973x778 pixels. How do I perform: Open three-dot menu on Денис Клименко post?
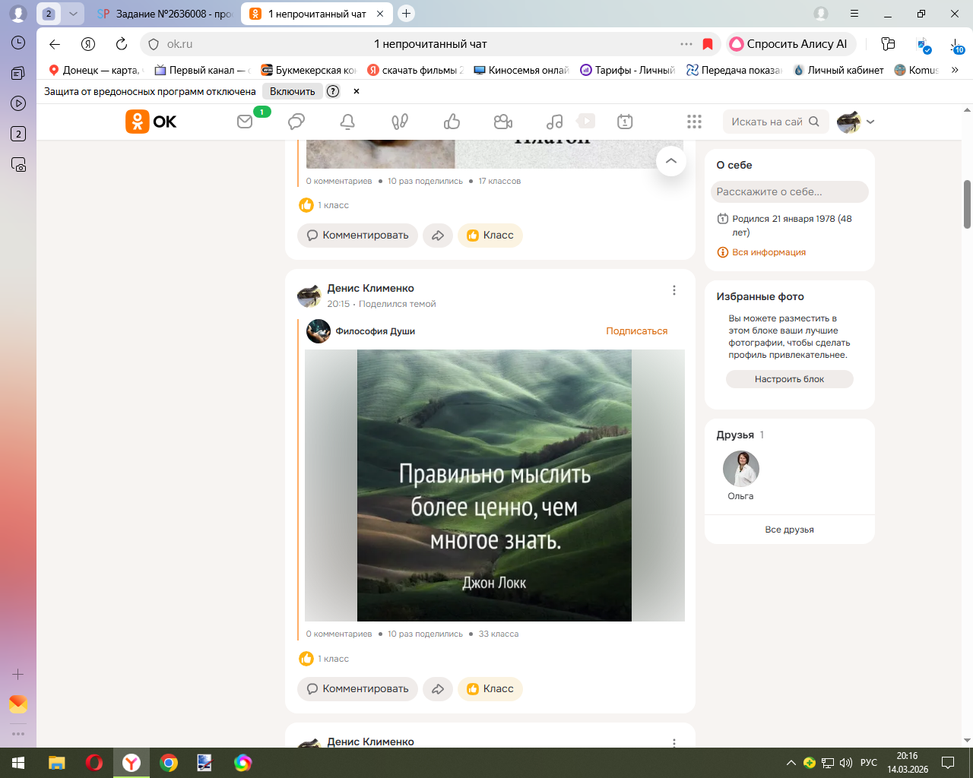click(x=674, y=290)
